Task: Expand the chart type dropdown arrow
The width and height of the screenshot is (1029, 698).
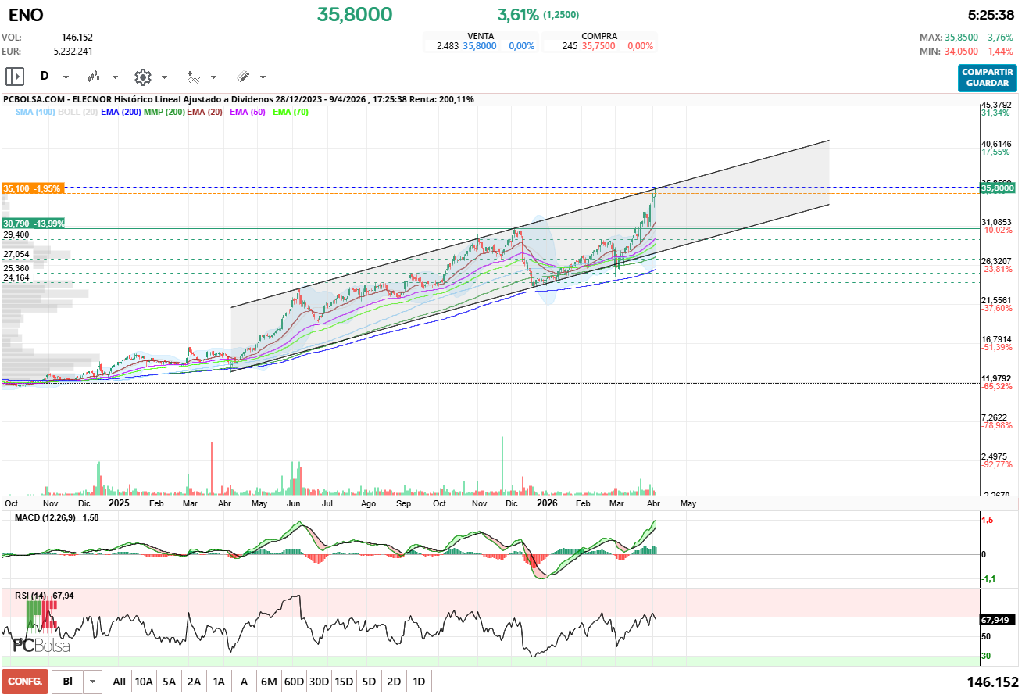Action: point(115,77)
